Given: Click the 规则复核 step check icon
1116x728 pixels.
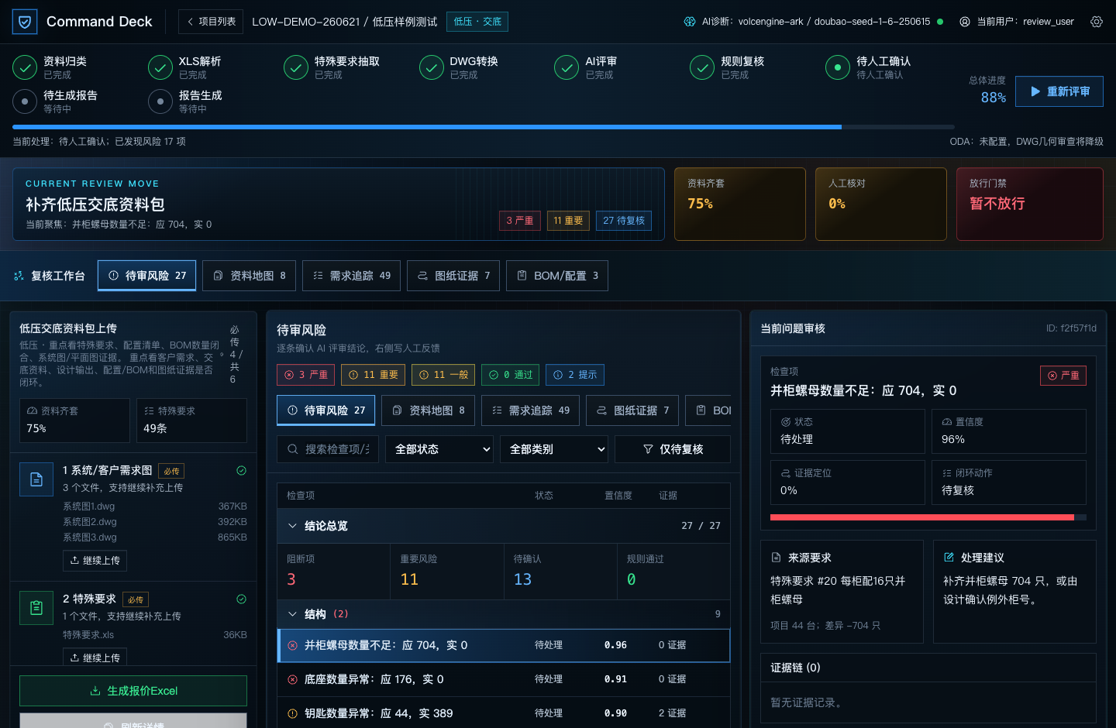Looking at the screenshot, I should click(702, 67).
